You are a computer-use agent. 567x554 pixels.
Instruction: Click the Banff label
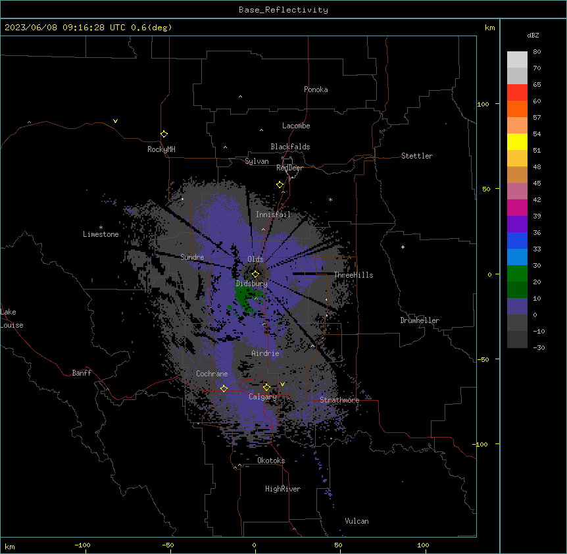point(82,373)
